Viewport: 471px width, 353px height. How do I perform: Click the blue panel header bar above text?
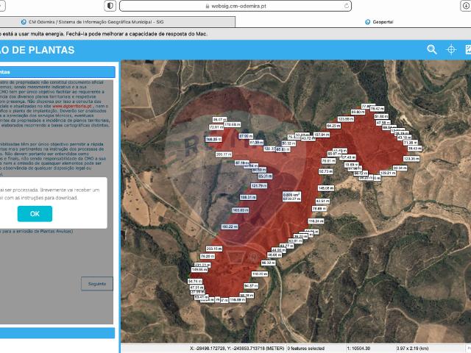coord(57,72)
